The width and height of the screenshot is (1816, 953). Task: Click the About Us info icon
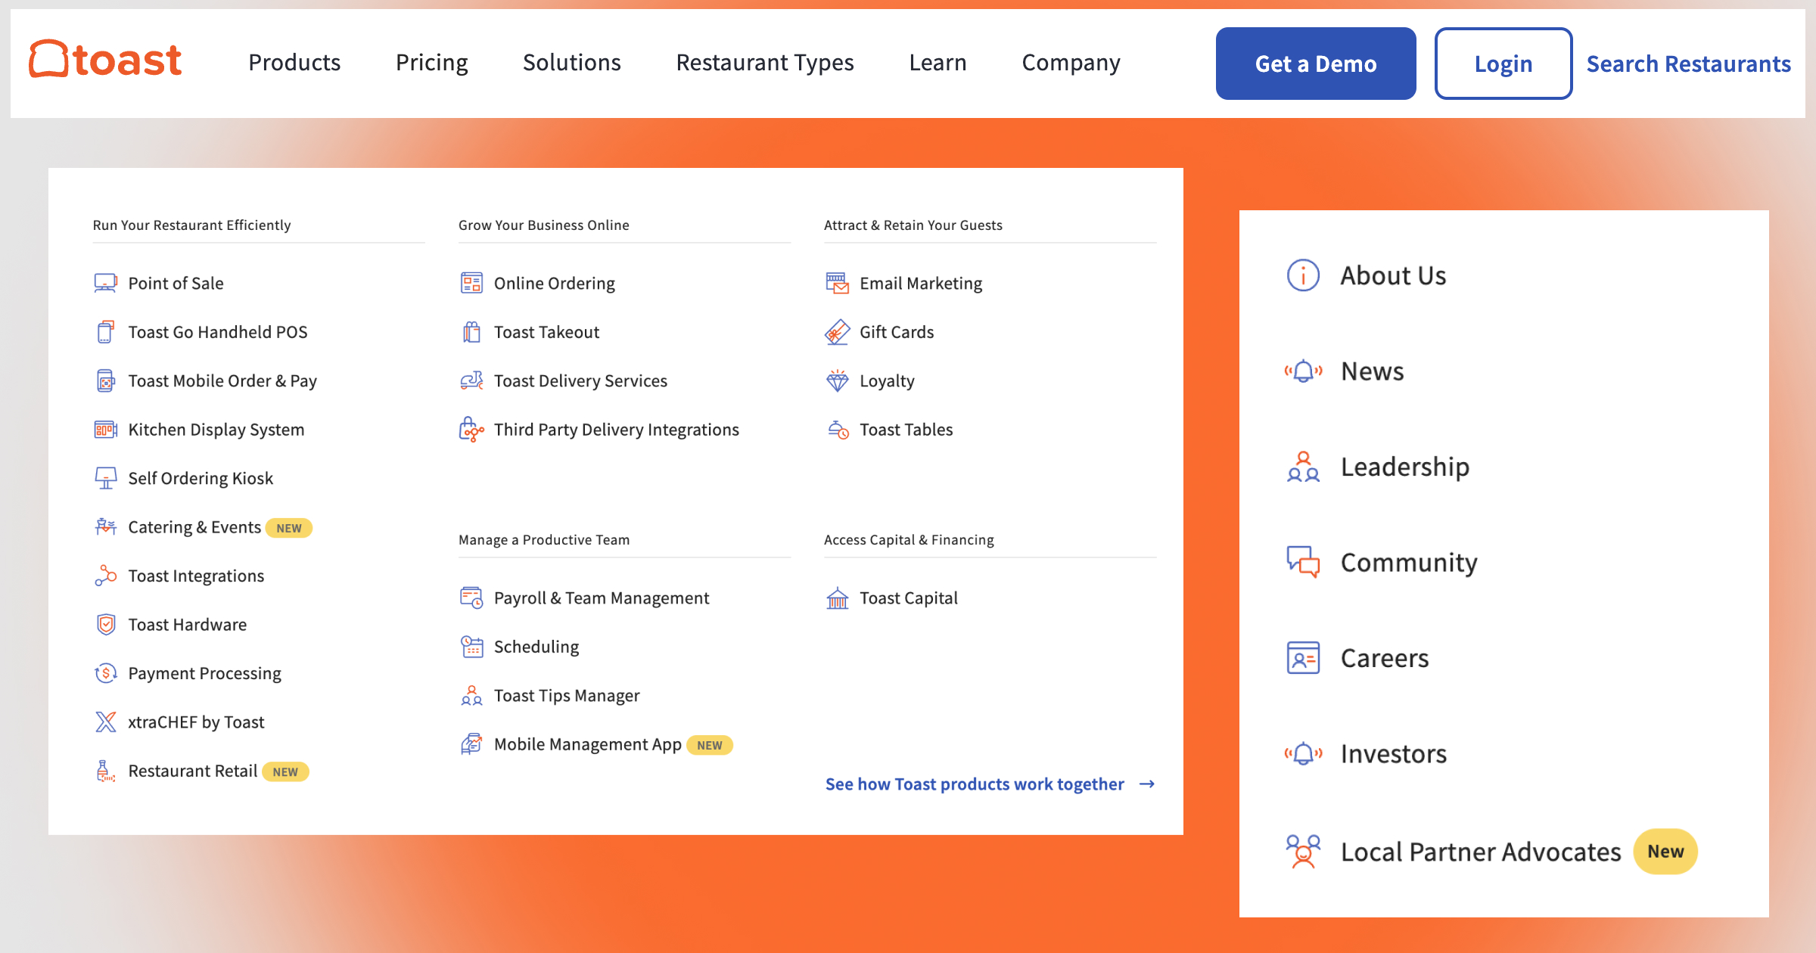[1303, 275]
